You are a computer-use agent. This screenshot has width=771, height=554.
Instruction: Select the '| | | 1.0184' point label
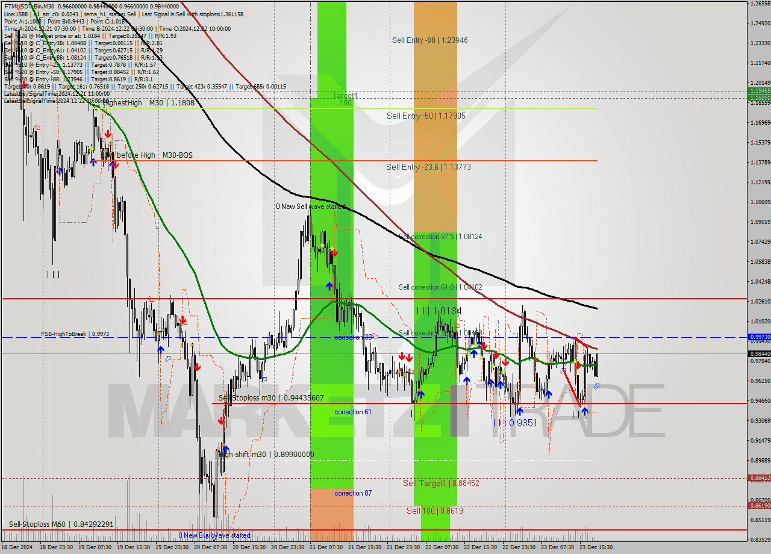point(439,311)
